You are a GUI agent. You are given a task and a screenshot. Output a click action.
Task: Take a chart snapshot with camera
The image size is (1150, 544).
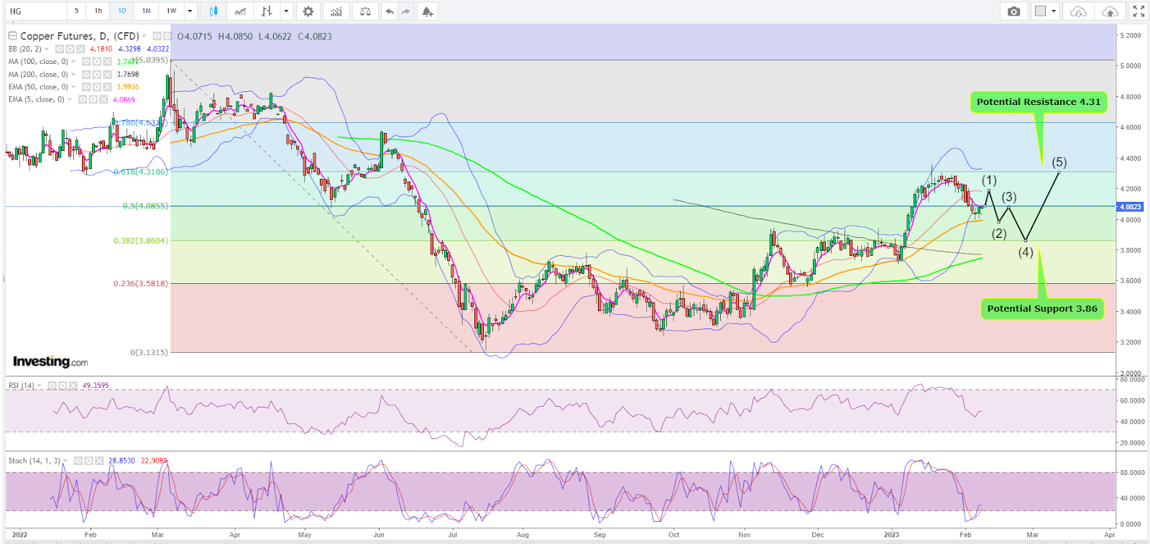[1013, 11]
